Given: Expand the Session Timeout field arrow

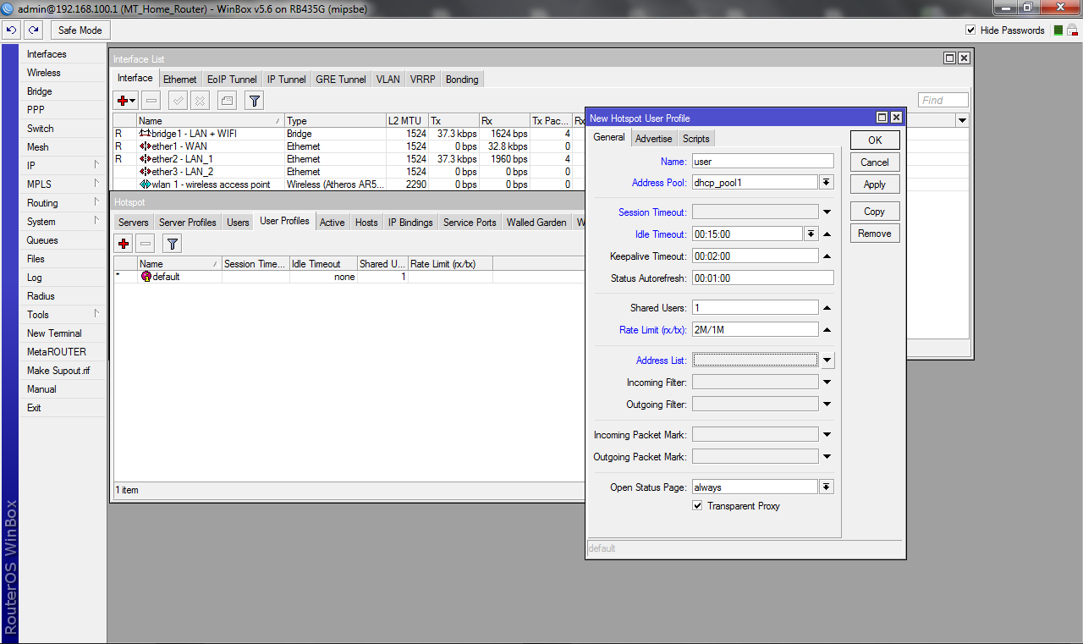Looking at the screenshot, I should 827,212.
